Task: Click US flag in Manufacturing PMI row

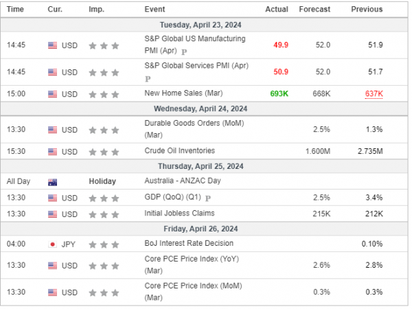Action: (53, 45)
